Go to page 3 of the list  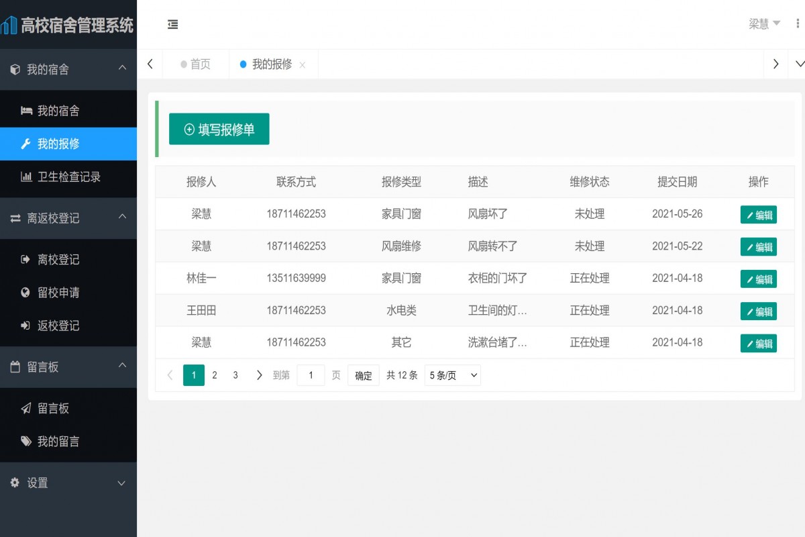235,375
